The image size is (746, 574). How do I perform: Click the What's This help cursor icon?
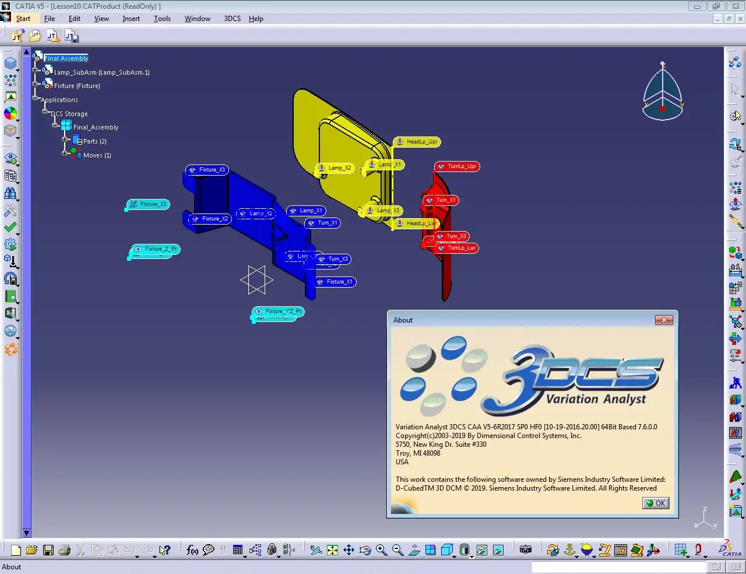[165, 550]
